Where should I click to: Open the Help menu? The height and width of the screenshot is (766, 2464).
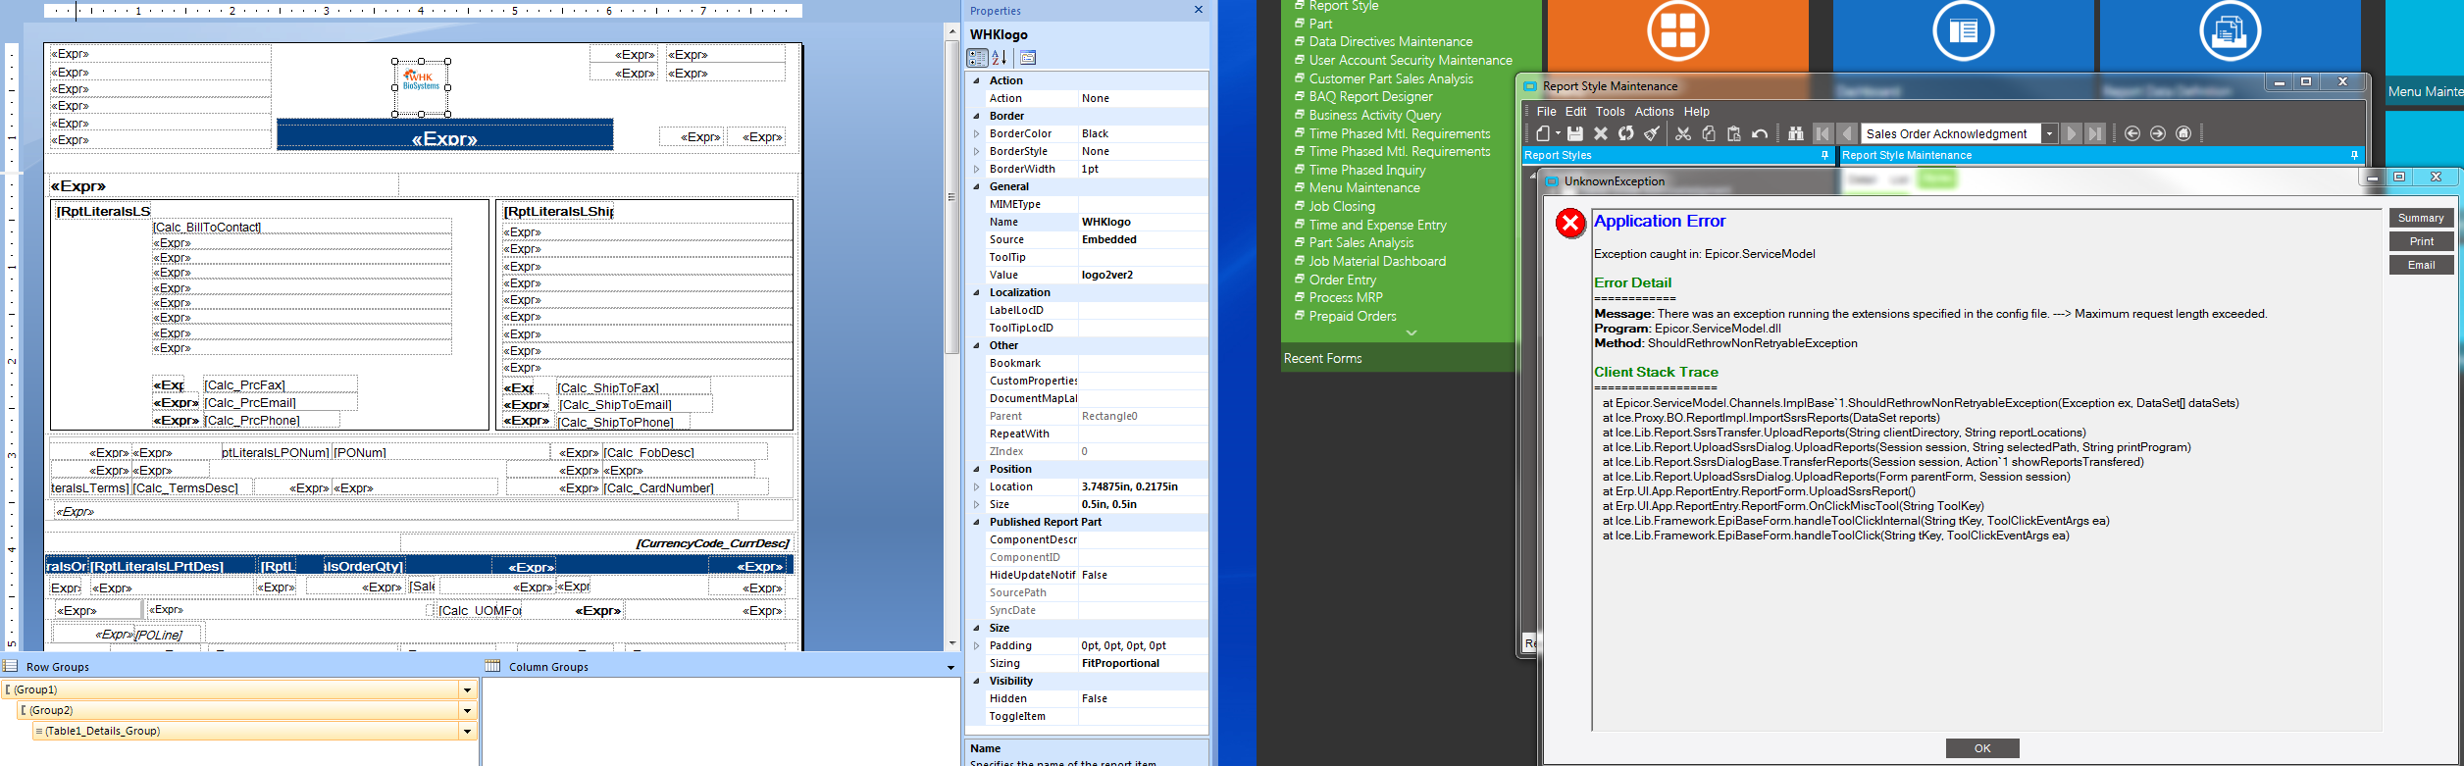[x=1697, y=112]
